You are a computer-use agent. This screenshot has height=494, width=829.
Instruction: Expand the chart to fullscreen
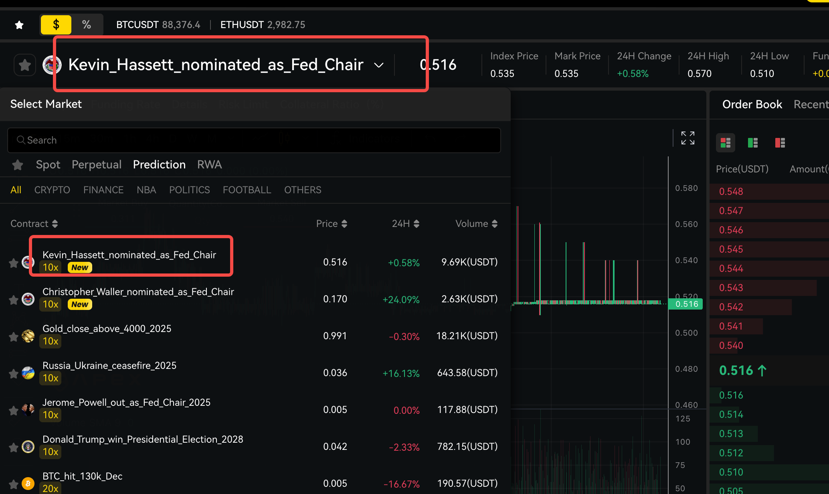pos(687,138)
